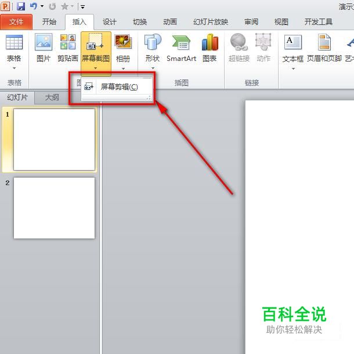Switch to the 视图 tab
The height and width of the screenshot is (354, 354).
coord(281,22)
